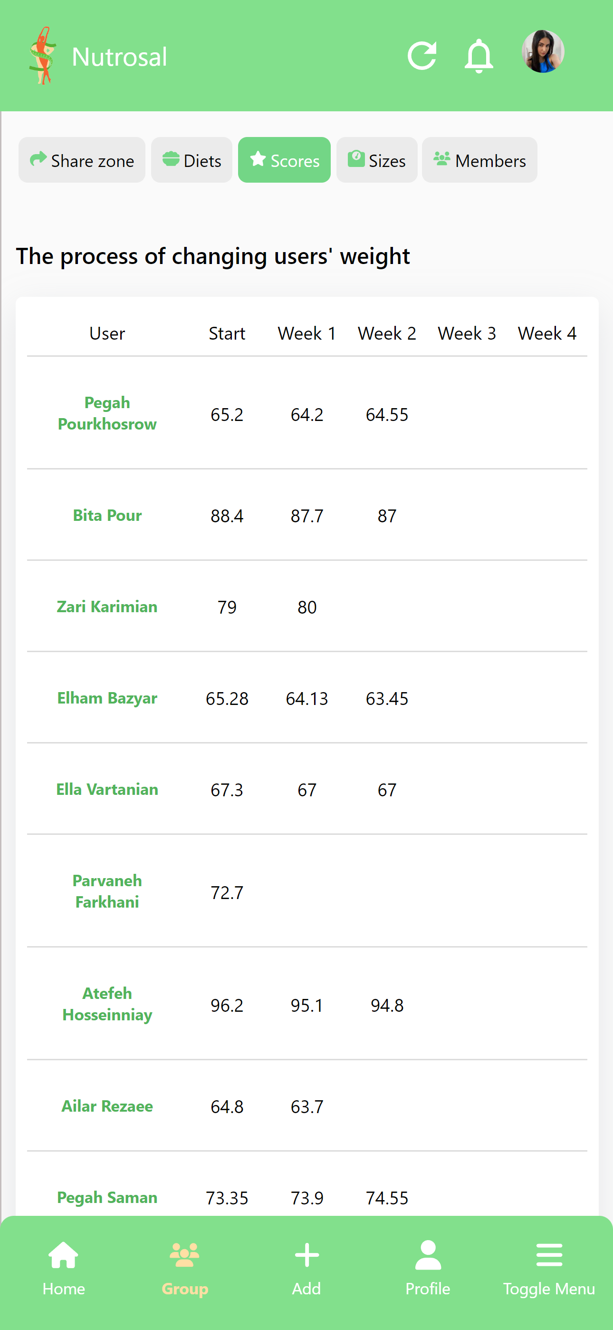Click the Nutrosal title text
Image resolution: width=613 pixels, height=1330 pixels.
(119, 57)
